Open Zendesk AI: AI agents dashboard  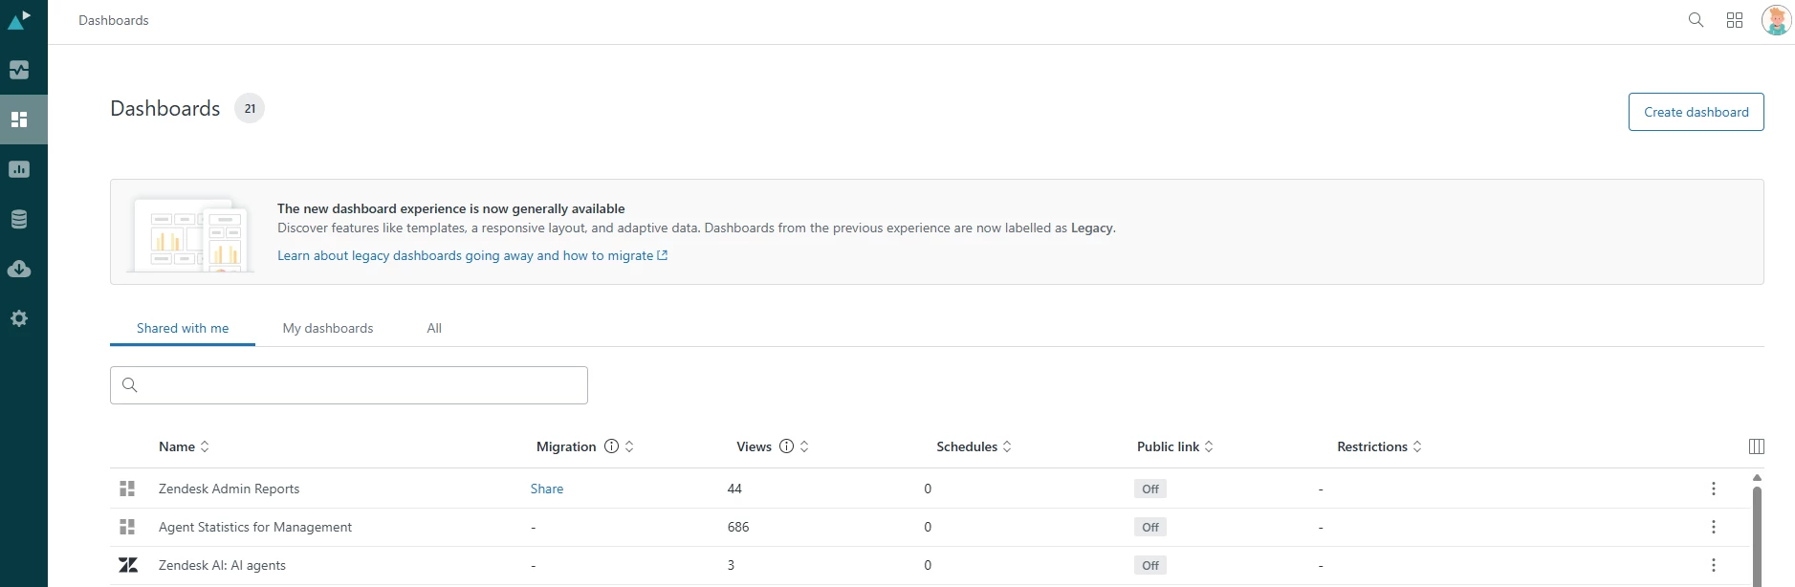222,565
